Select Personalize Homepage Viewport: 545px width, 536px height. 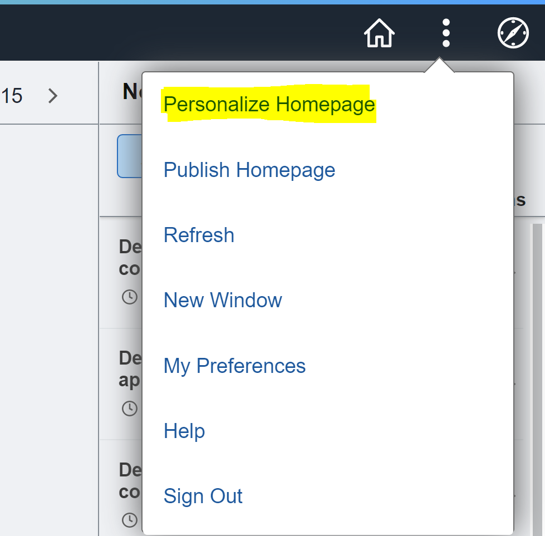point(269,104)
